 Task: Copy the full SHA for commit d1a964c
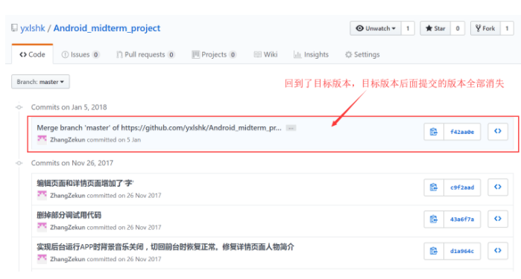tap(434, 251)
